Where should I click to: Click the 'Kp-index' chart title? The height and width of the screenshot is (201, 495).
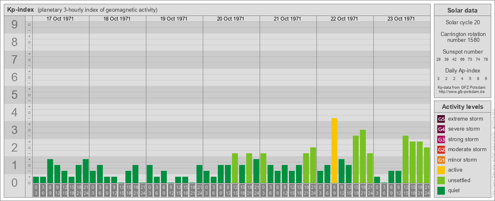pos(20,10)
